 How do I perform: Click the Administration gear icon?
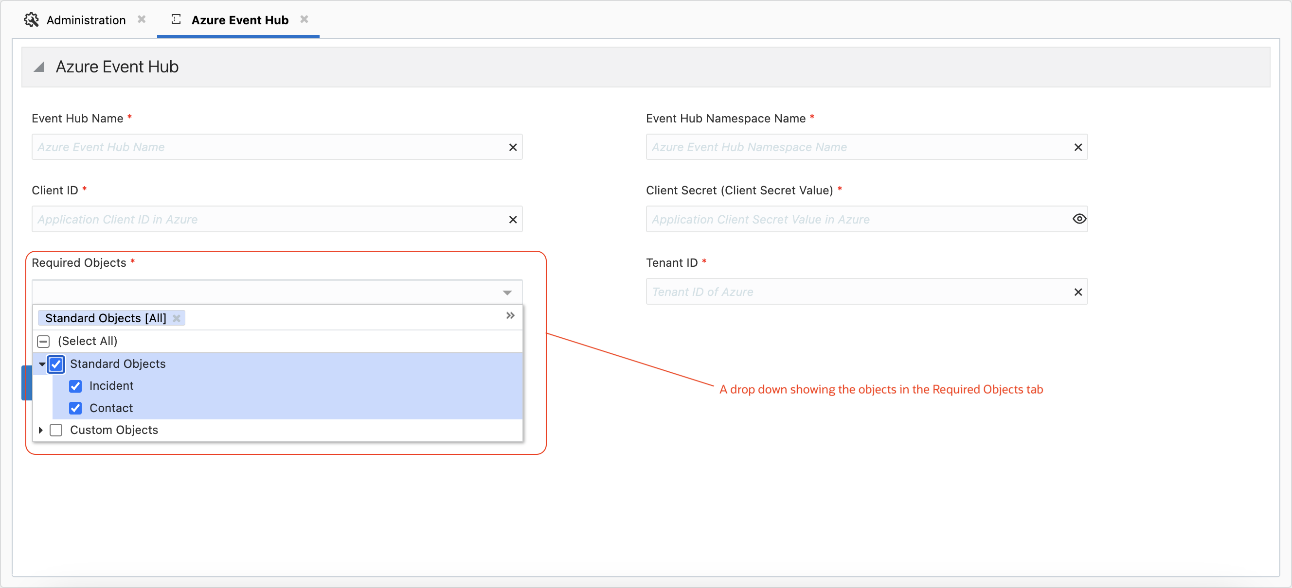point(31,20)
